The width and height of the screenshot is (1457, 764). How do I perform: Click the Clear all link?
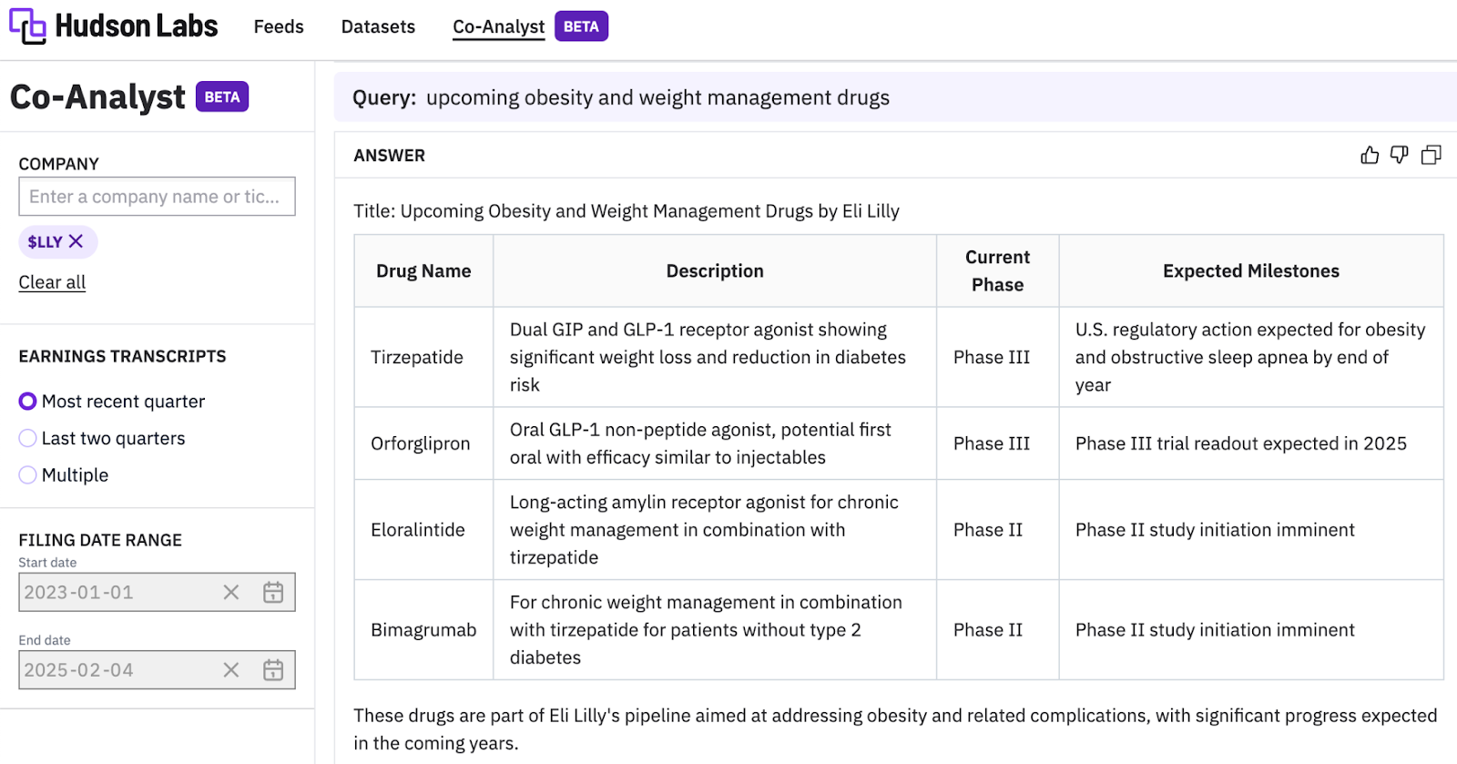[52, 282]
